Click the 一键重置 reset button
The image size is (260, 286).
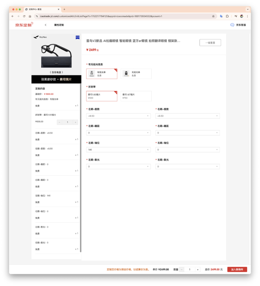(x=210, y=43)
